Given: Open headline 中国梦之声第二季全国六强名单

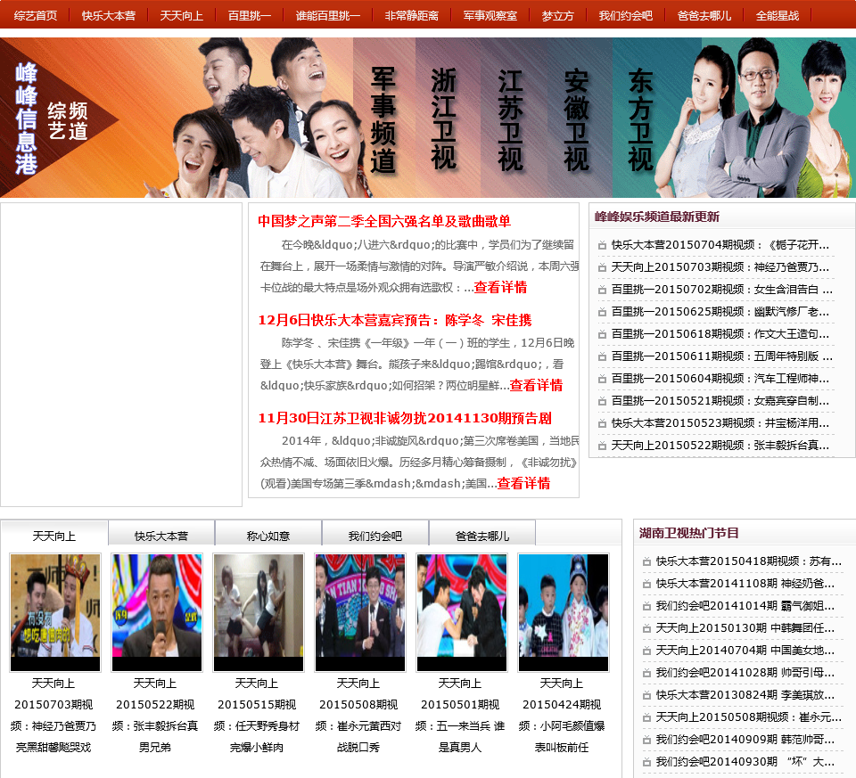Looking at the screenshot, I should [x=384, y=221].
